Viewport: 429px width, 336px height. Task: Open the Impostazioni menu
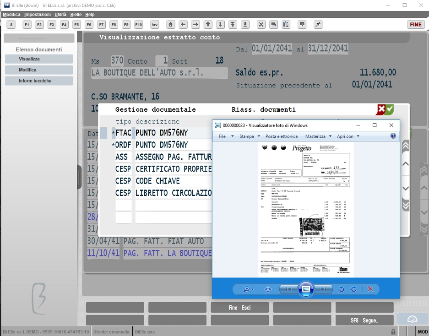pos(38,15)
